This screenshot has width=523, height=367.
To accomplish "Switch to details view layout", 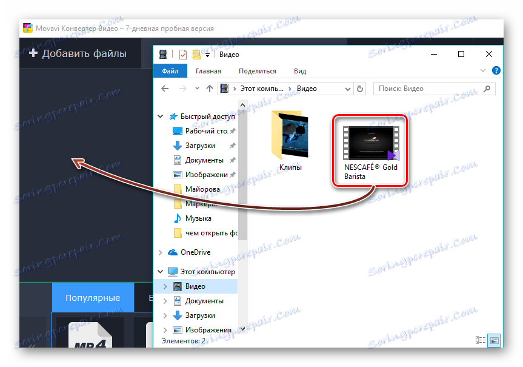I will (481, 340).
